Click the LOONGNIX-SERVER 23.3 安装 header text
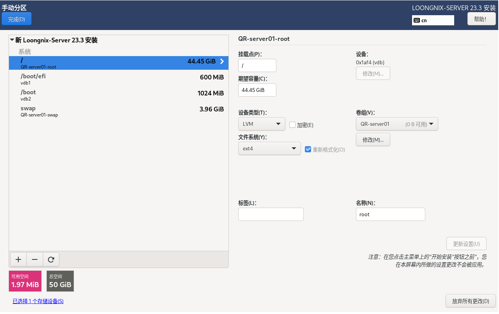 click(x=454, y=8)
